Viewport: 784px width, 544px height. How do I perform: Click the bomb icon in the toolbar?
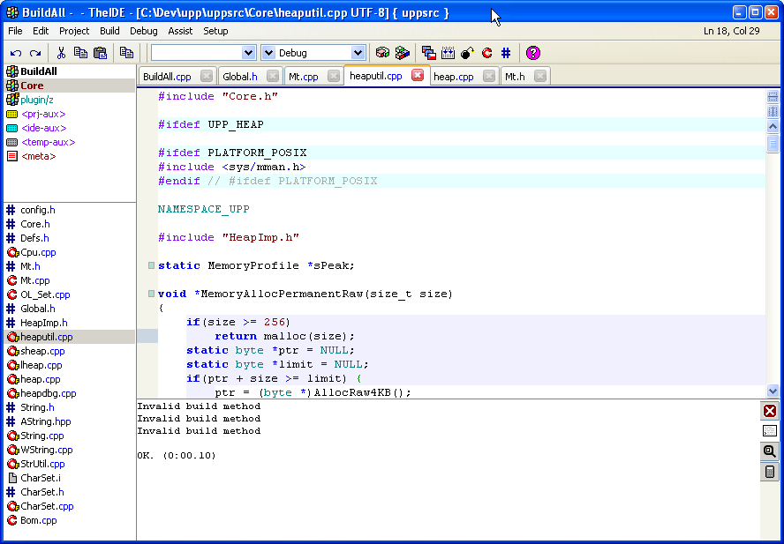(x=467, y=53)
